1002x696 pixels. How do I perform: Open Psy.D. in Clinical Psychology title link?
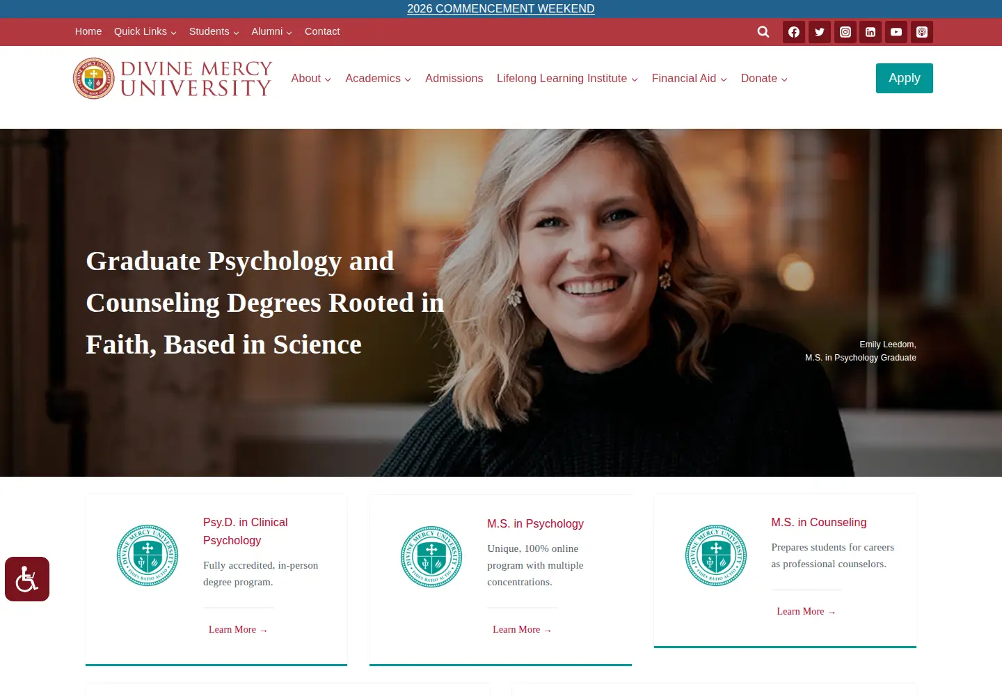click(x=246, y=531)
